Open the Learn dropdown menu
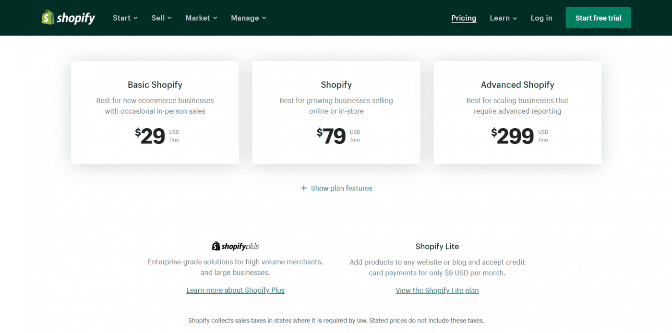The image size is (672, 333). pos(504,18)
